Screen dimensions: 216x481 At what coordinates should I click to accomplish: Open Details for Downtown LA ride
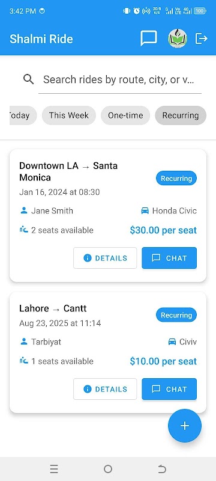[x=105, y=258]
